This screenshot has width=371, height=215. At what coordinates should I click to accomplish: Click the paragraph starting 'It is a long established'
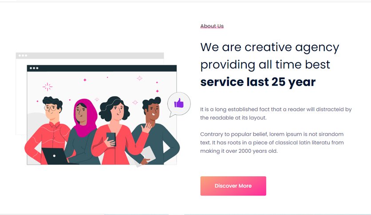pos(276,113)
